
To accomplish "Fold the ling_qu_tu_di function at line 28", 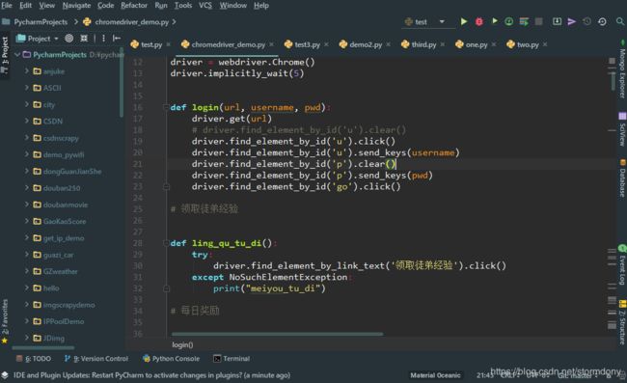I will tap(166, 243).
